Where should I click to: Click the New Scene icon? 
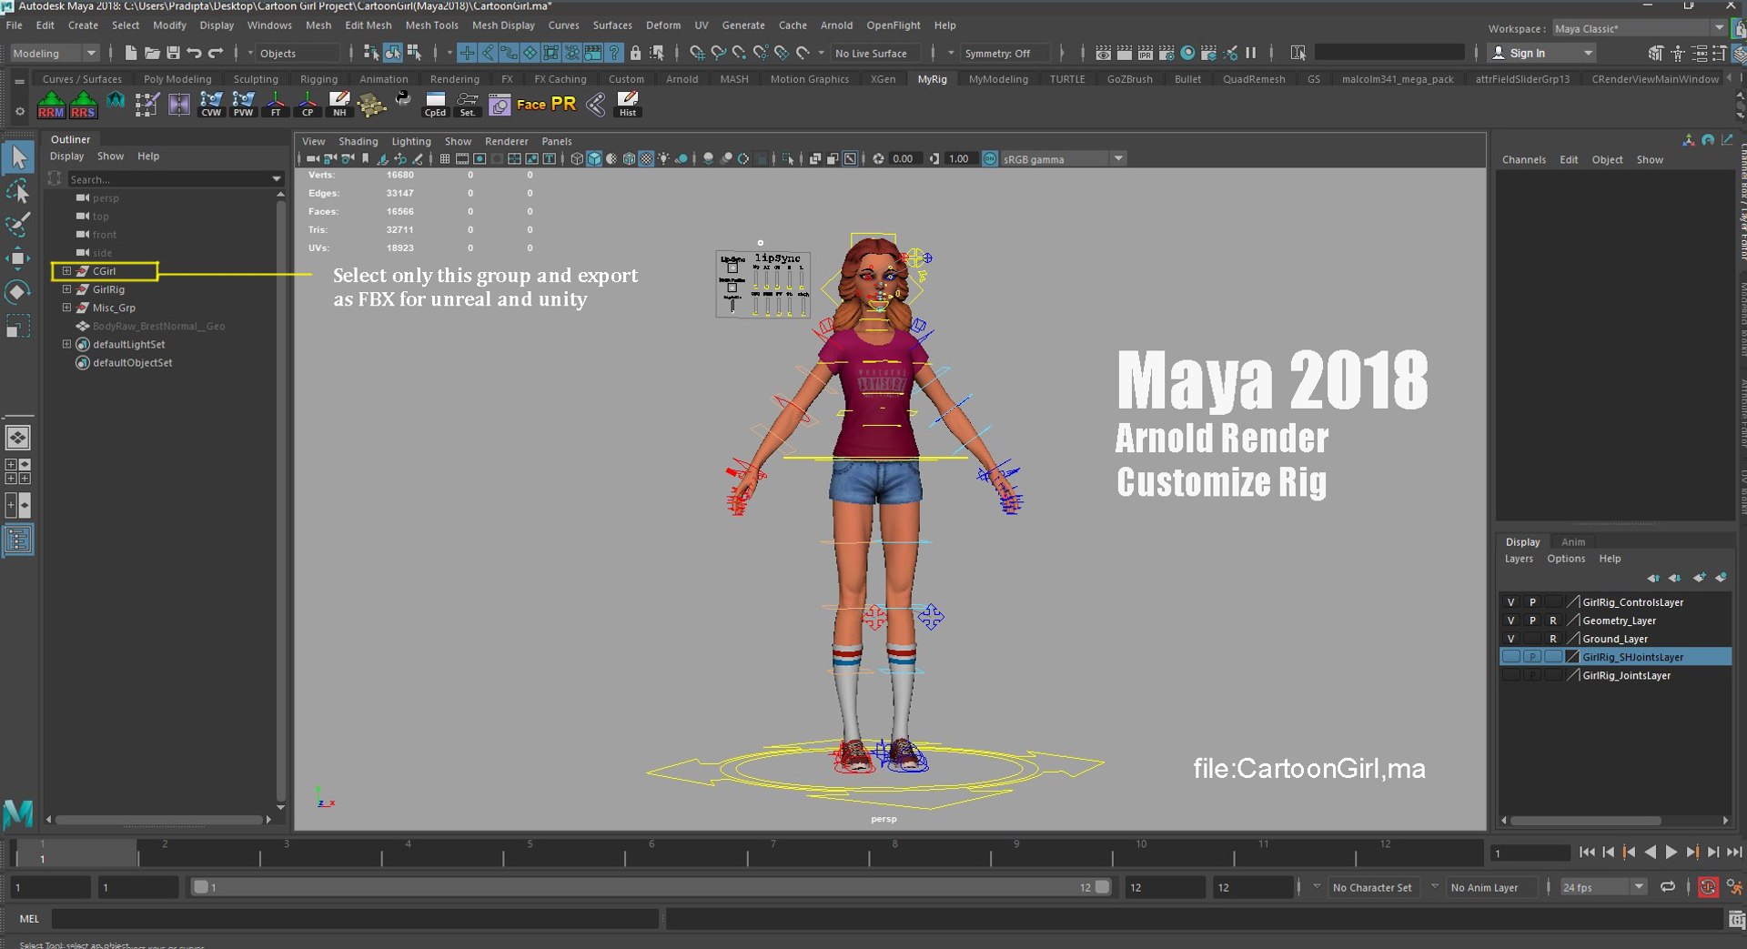131,53
